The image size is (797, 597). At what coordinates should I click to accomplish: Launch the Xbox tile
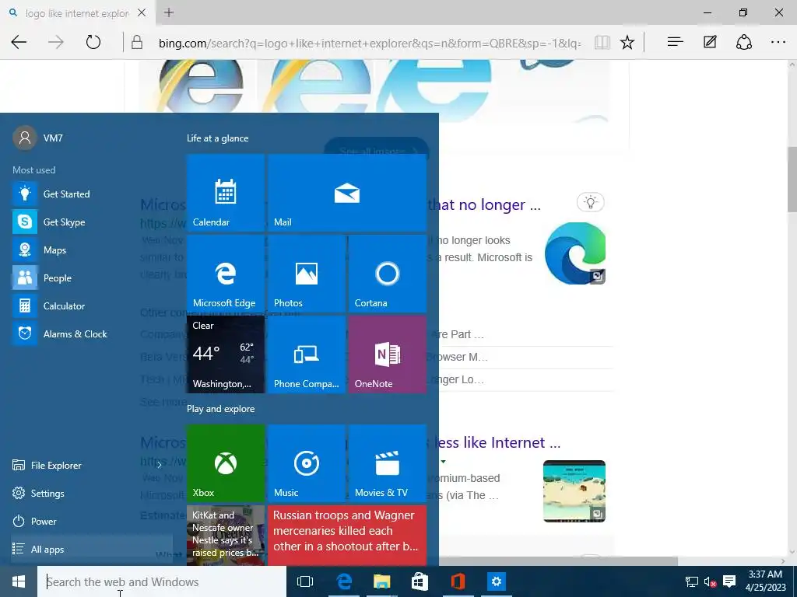coord(225,463)
